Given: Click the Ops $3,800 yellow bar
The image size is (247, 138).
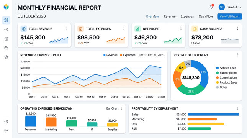Looking at the screenshot, I should pos(206,124).
